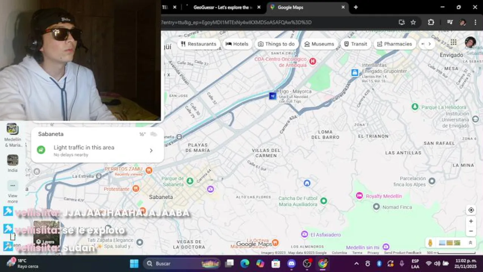Open the Google apps grid
This screenshot has height=272, width=483.
[x=453, y=42]
